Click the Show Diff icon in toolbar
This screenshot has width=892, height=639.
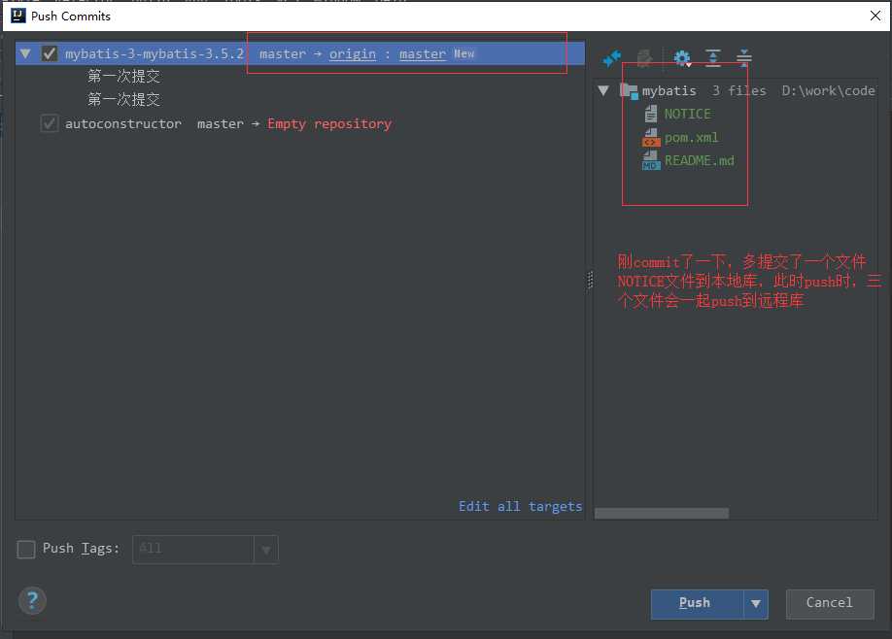click(612, 57)
